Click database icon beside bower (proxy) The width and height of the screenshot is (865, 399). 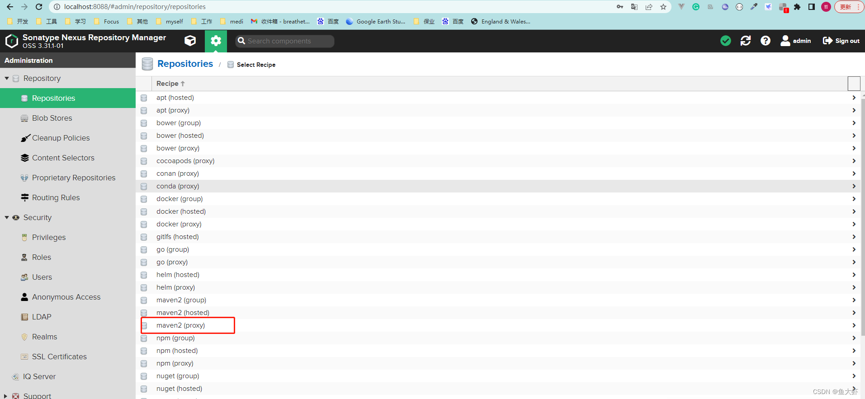pos(144,148)
